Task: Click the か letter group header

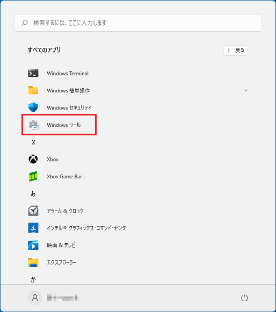Action: point(33,280)
